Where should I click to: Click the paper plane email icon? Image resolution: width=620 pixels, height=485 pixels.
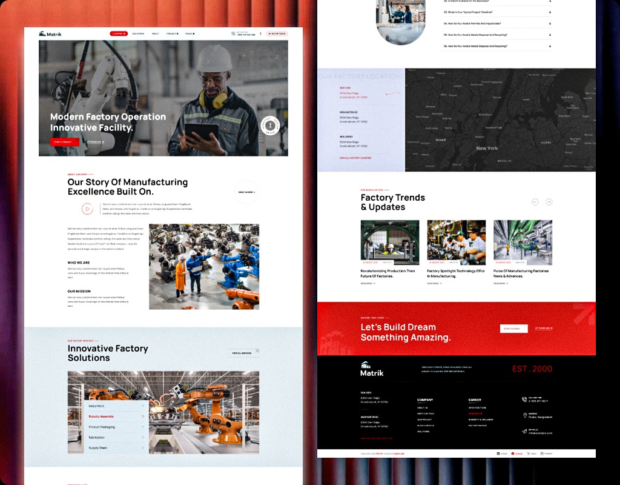pyautogui.click(x=524, y=431)
